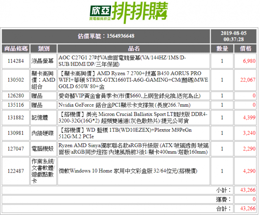Click the quantity 1 in the 130502 row
This screenshot has height=215, width=260.
(222, 80)
